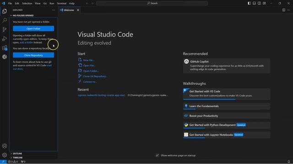
Task: Open Customize Layout icon
Action: point(265,3)
